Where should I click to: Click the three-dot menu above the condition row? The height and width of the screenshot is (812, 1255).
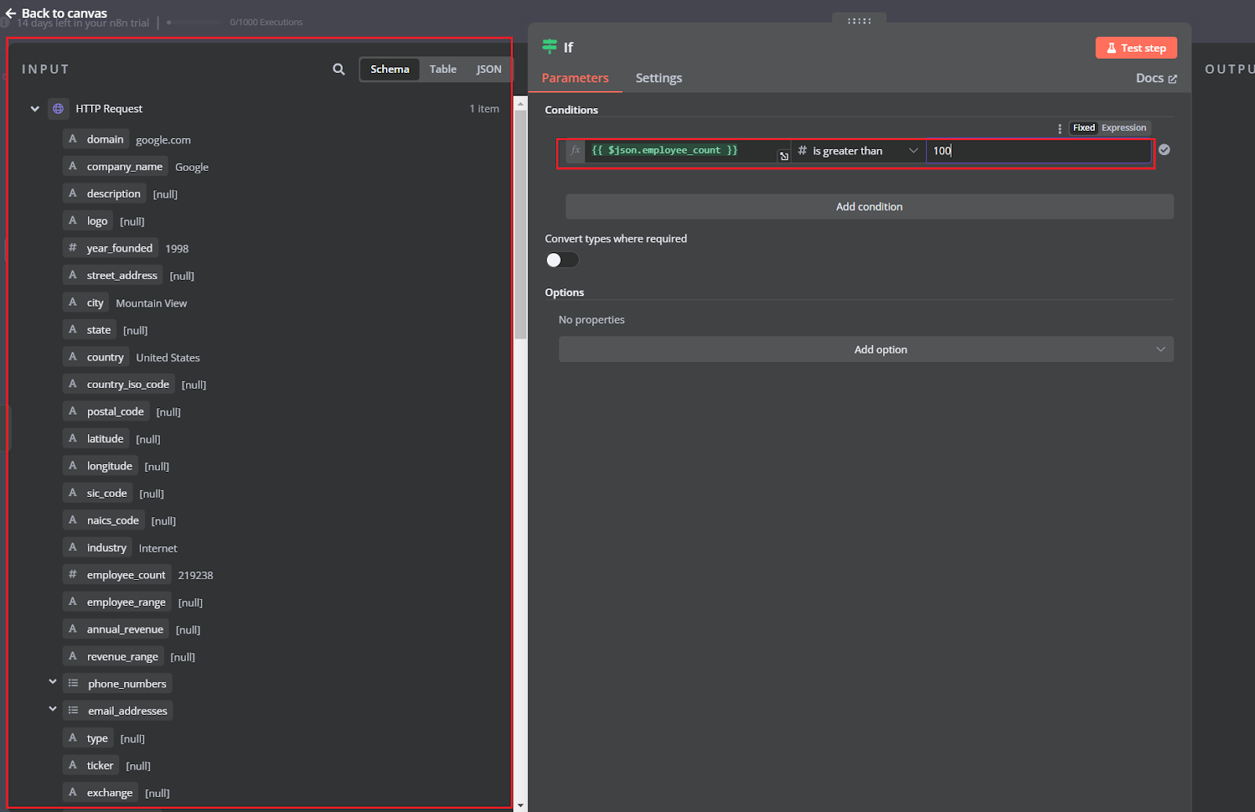[x=1060, y=128]
